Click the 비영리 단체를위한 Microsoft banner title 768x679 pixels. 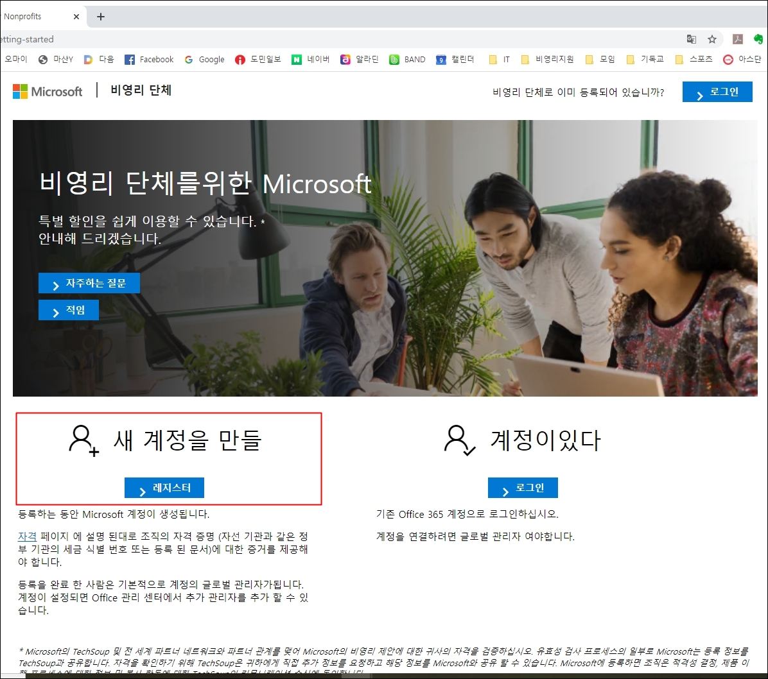[x=205, y=184]
